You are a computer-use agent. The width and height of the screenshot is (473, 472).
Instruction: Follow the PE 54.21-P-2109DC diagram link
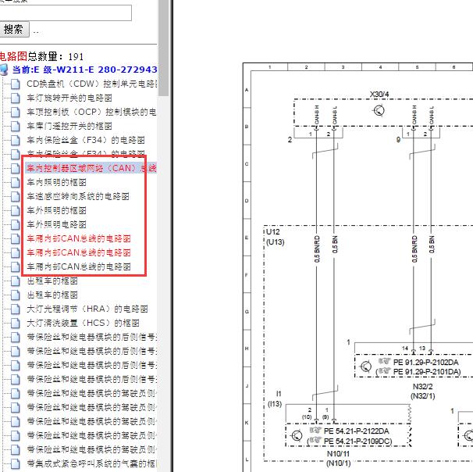point(357,442)
